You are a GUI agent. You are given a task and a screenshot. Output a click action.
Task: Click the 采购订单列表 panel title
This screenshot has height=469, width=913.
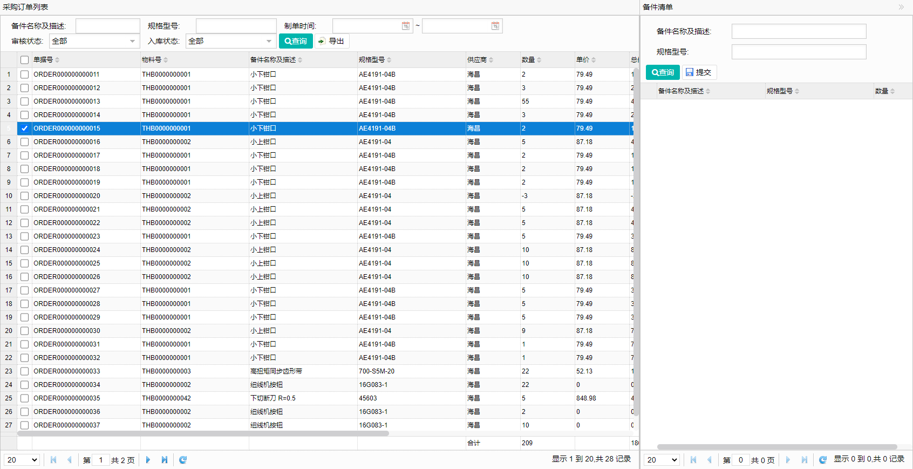pyautogui.click(x=25, y=7)
